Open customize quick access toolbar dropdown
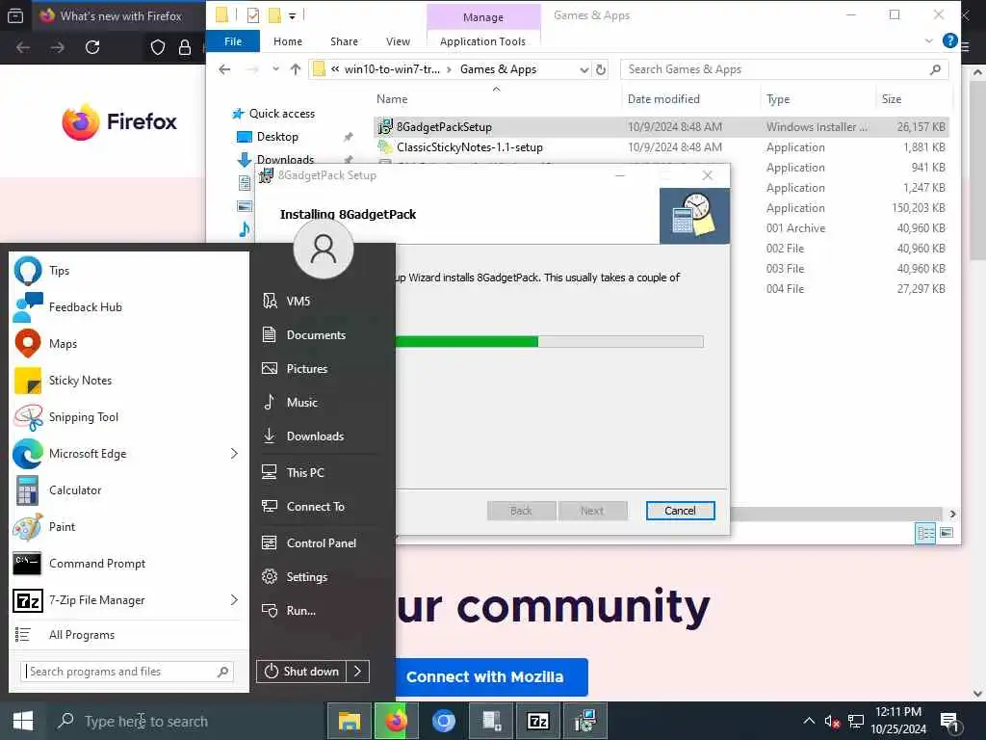986x740 pixels. (293, 15)
